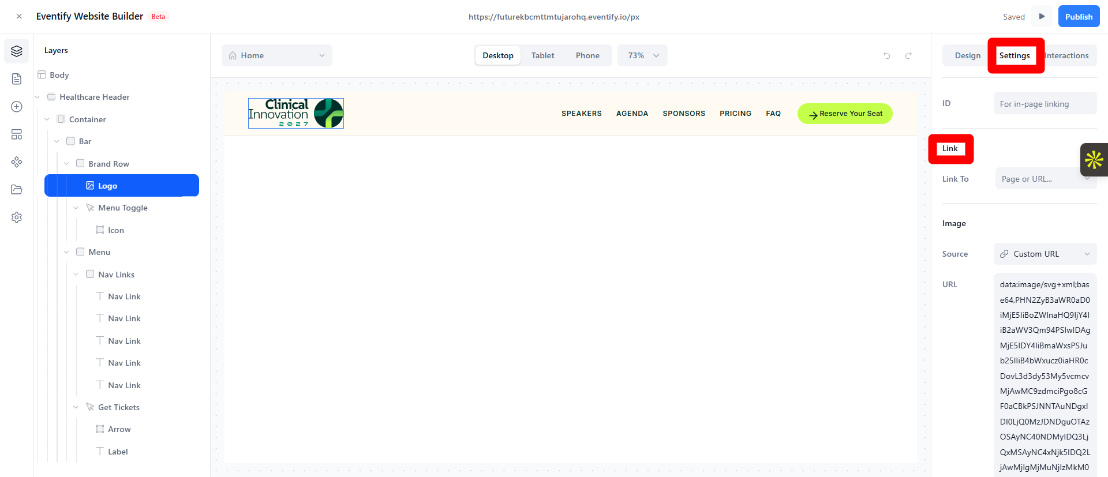Click the AGENDA nav link

pyautogui.click(x=632, y=114)
